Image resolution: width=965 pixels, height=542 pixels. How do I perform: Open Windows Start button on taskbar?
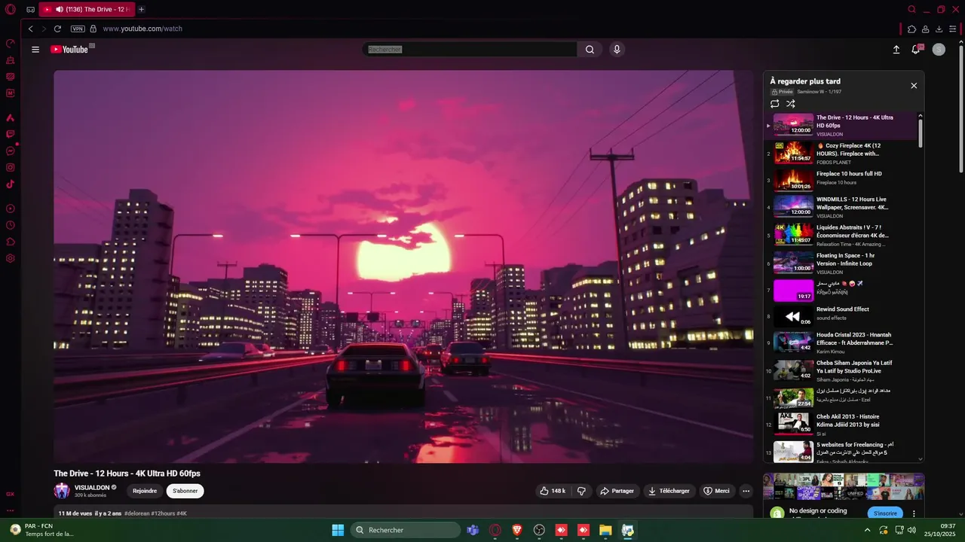tap(338, 530)
